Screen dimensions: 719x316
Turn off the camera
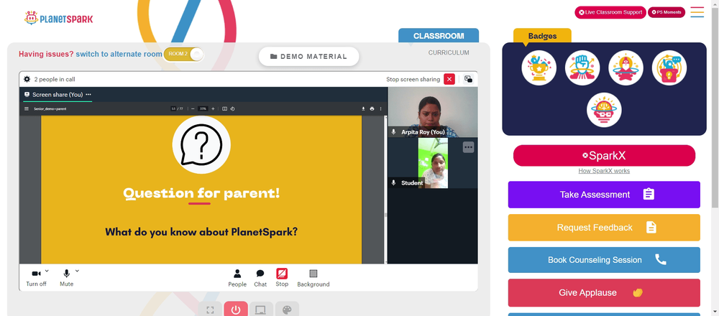coord(36,277)
